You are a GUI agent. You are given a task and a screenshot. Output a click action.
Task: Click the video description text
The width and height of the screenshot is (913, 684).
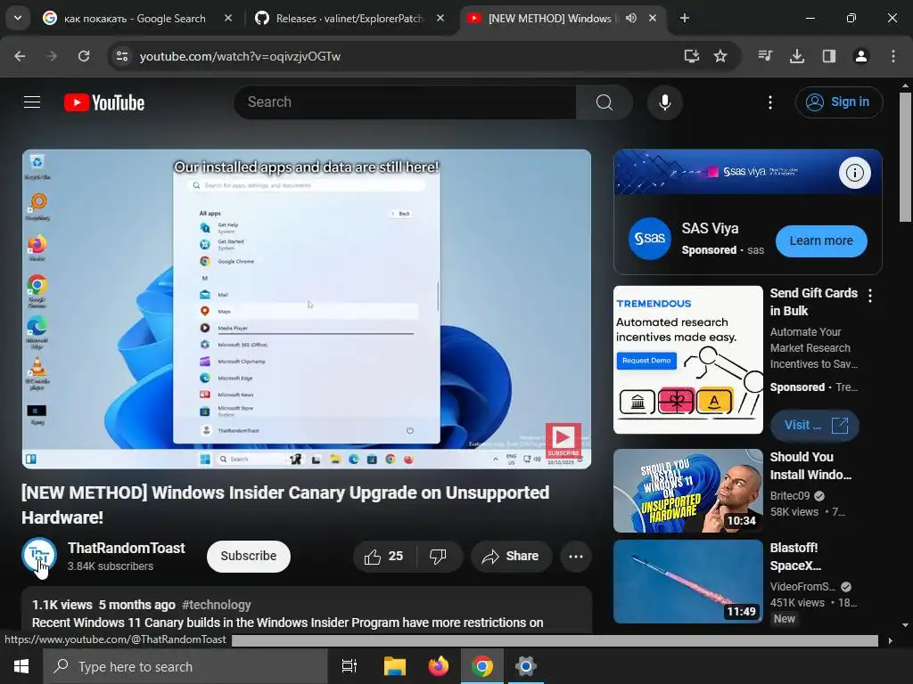(288, 623)
